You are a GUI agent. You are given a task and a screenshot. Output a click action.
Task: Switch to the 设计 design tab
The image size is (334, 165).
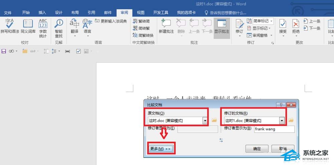pos(58,13)
